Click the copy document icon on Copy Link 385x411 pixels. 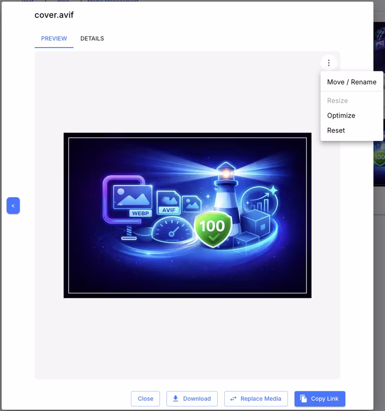point(304,399)
